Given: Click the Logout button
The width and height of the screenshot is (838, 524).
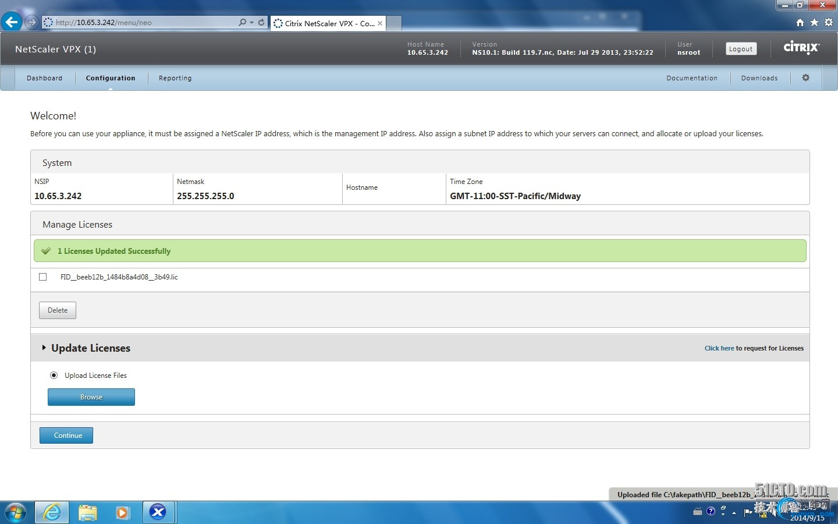Looking at the screenshot, I should pos(741,49).
